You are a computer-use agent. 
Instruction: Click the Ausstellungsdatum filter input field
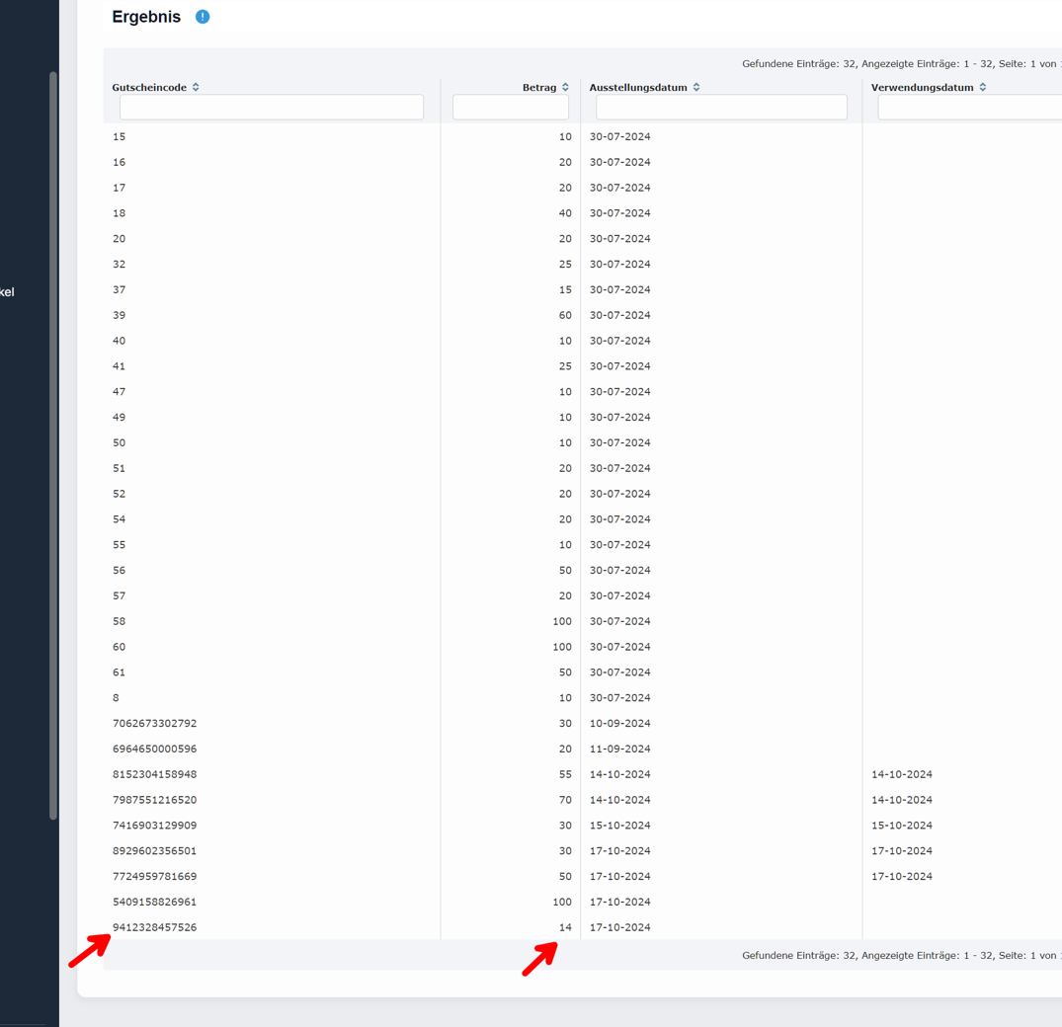pyautogui.click(x=720, y=107)
